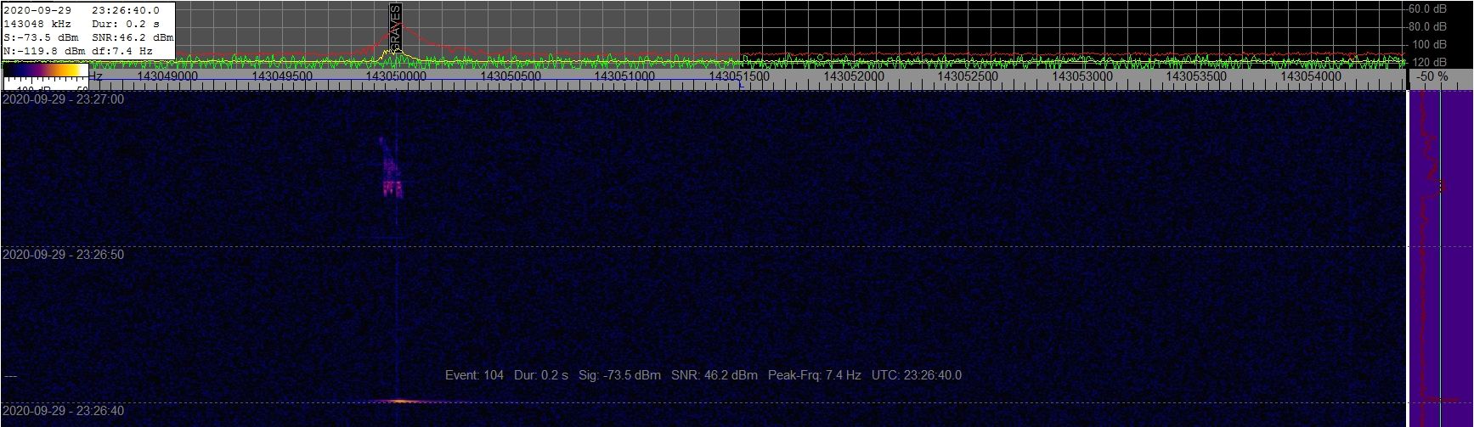This screenshot has width=1474, height=427.
Task: Click the 23:27:00 timestamp on the waterfall
Action: point(64,99)
